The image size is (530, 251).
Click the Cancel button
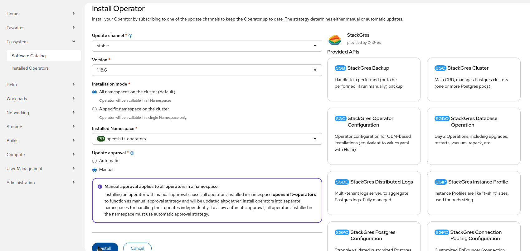tap(137, 247)
